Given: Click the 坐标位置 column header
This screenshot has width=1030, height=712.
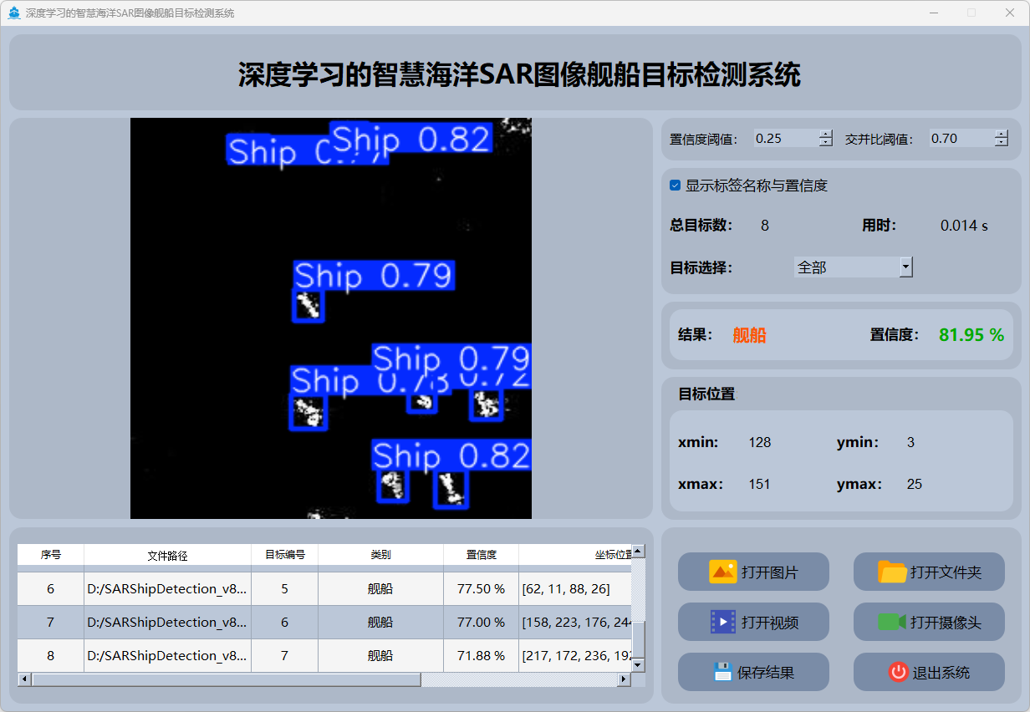Looking at the screenshot, I should point(575,555).
